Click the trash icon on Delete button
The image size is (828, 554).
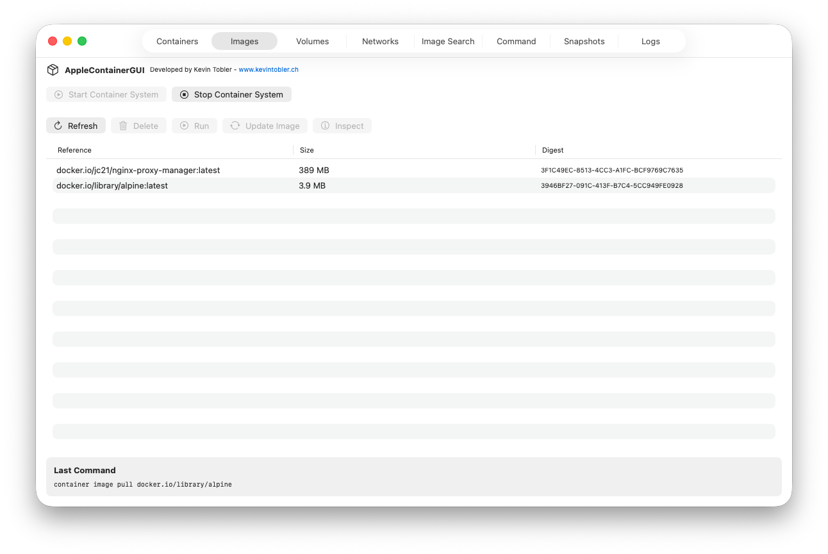click(123, 126)
